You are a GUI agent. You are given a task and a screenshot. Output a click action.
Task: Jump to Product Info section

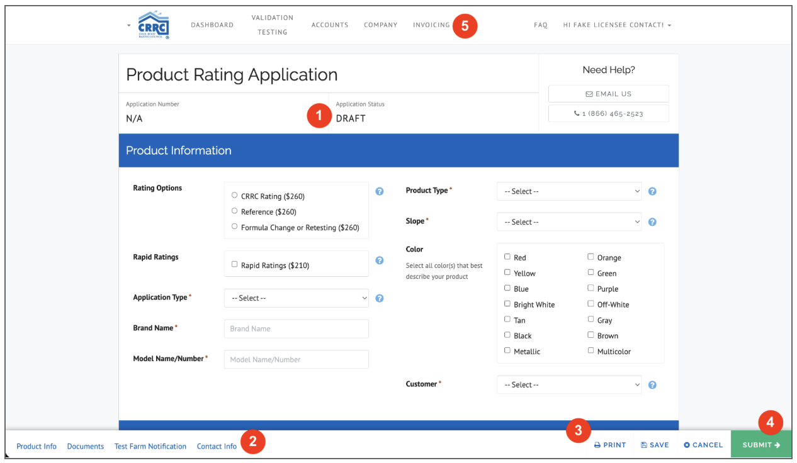37,447
